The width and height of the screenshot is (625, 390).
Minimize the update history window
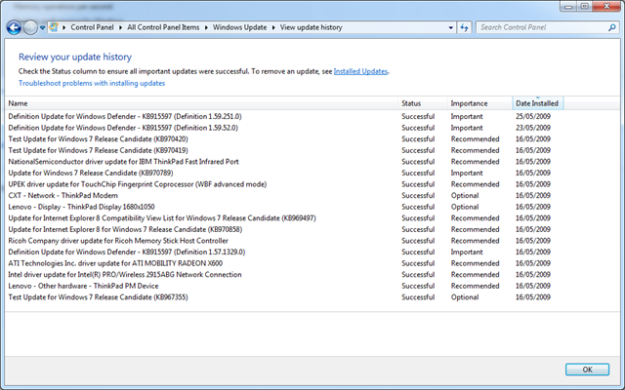click(x=568, y=7)
